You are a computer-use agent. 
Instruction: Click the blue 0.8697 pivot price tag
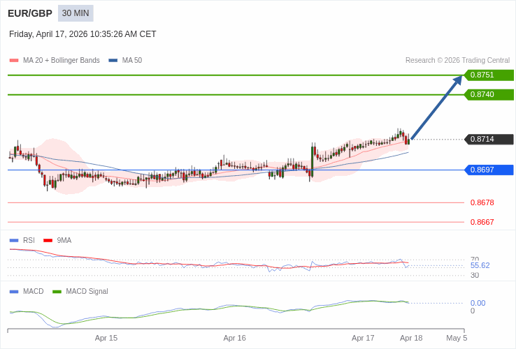pyautogui.click(x=489, y=170)
